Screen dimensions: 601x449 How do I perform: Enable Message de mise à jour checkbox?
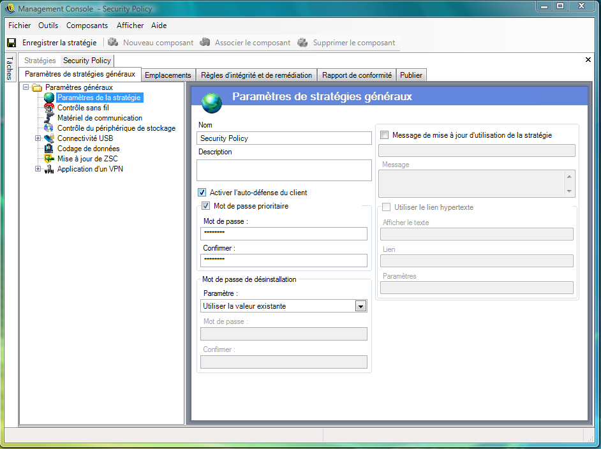[x=384, y=135]
